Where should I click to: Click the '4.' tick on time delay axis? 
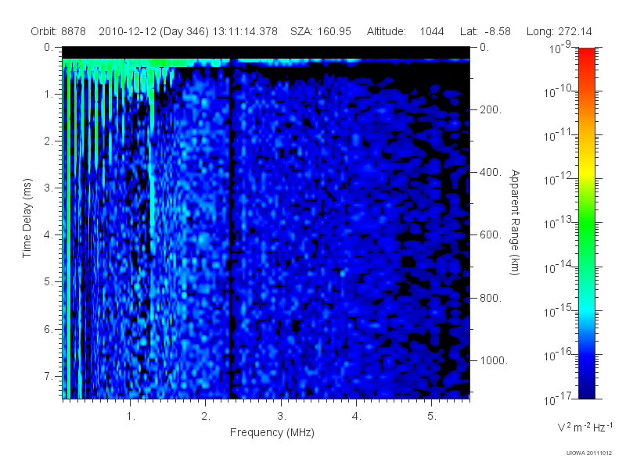[x=49, y=235]
